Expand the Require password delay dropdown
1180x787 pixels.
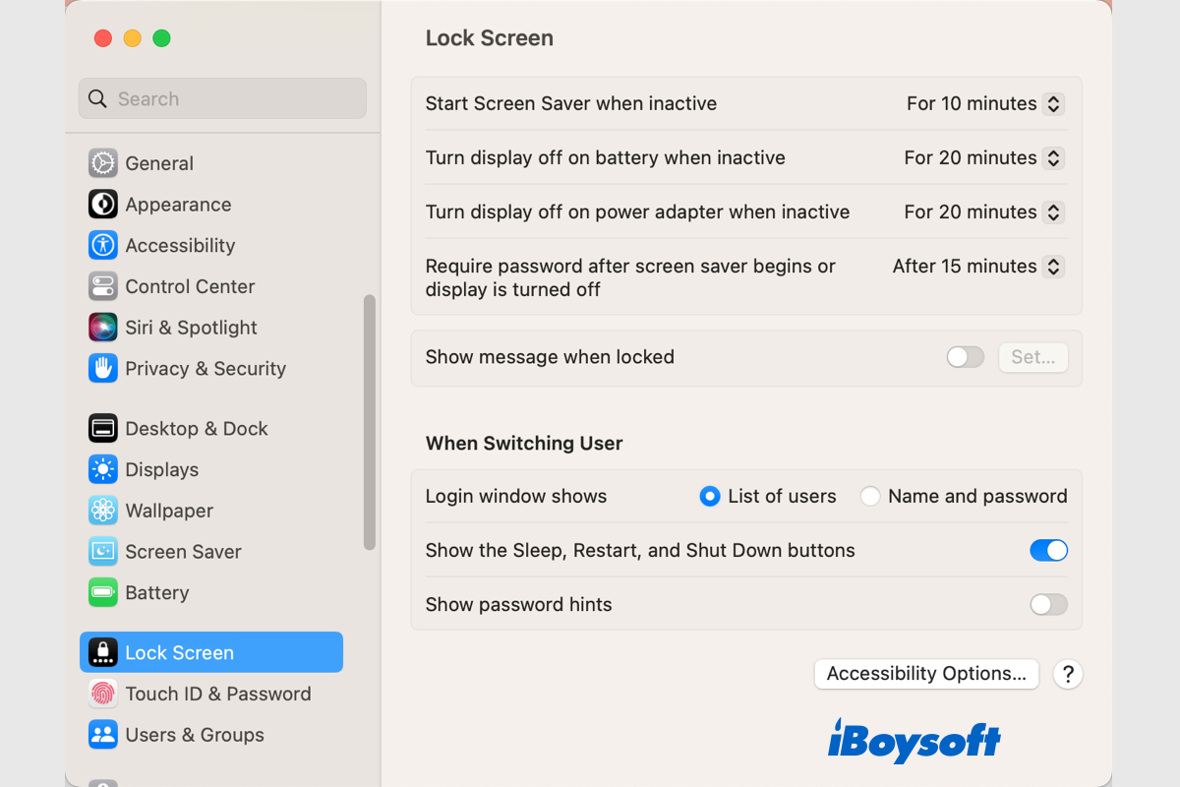(977, 266)
